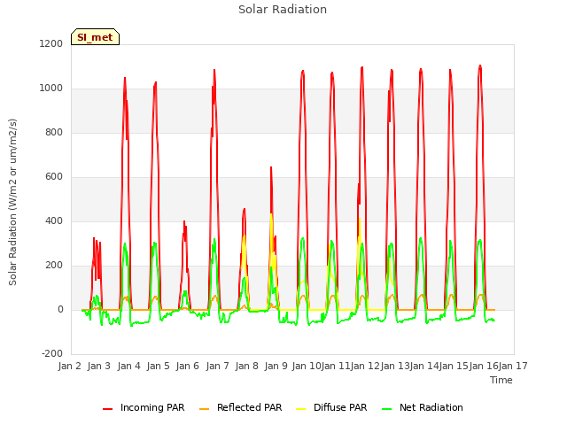This screenshot has width=567, height=425.
Task: Click the Net Radiation legend entry
Action: click(x=423, y=407)
